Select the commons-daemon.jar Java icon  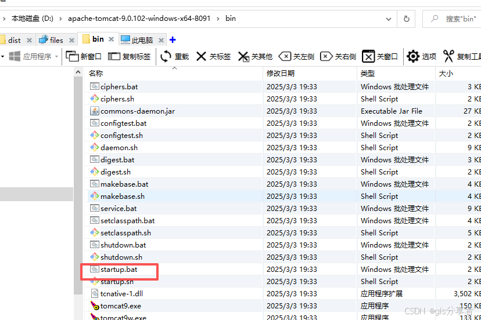pos(95,111)
